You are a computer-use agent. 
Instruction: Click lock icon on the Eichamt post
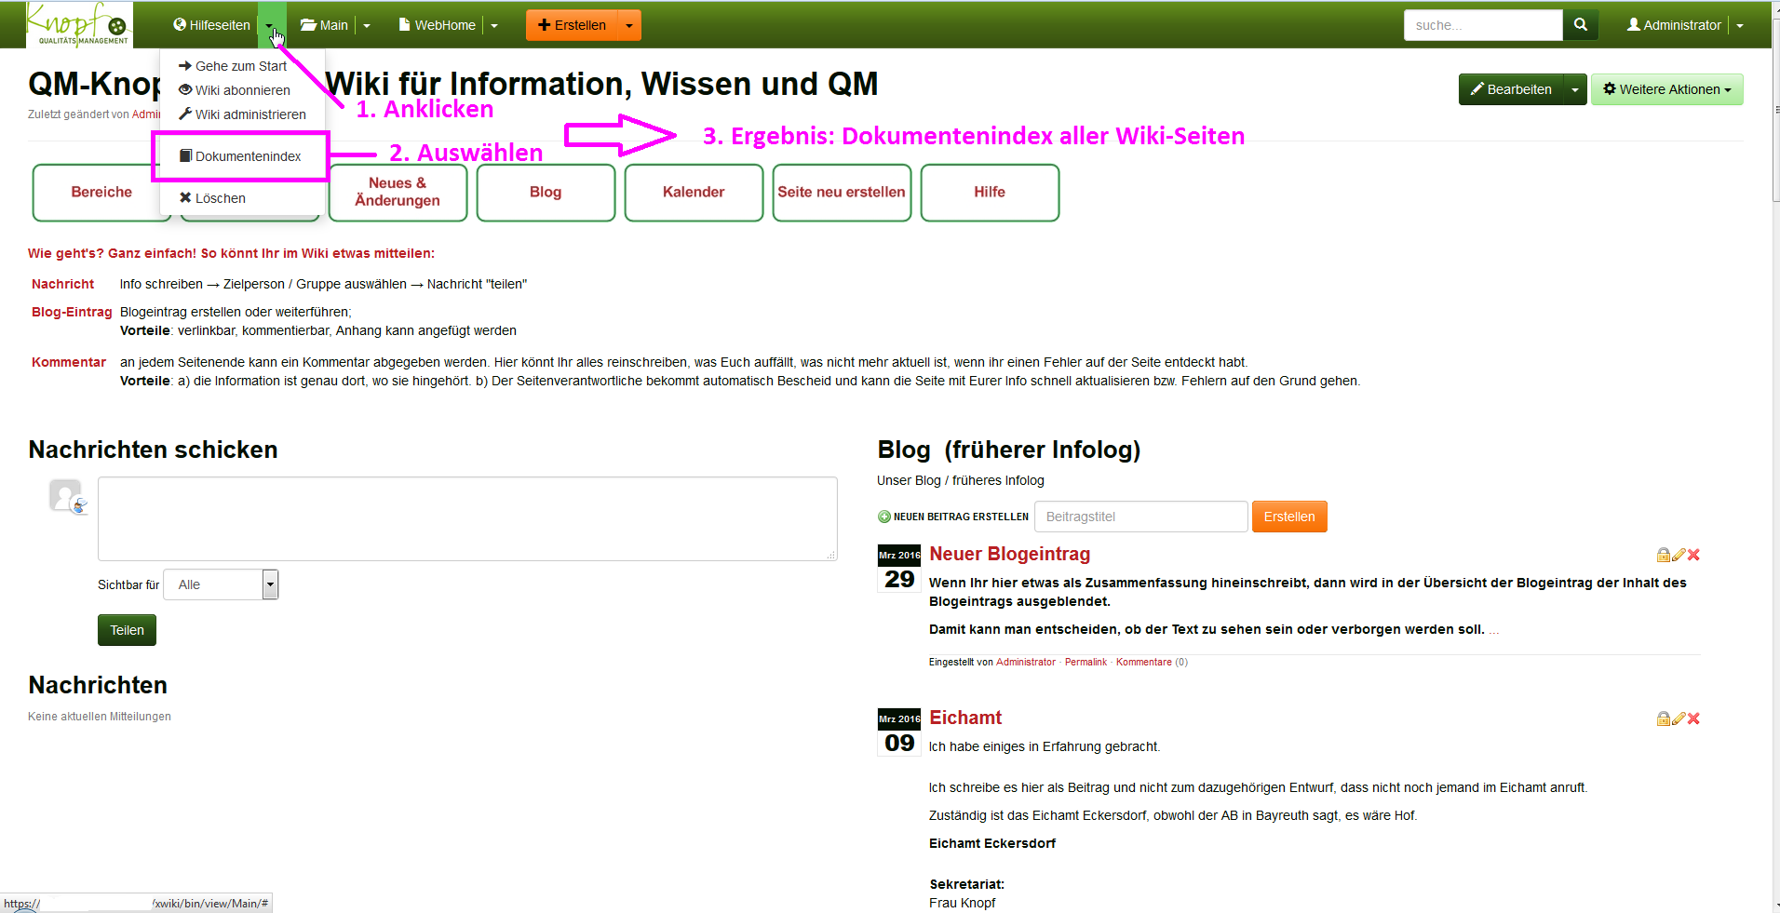pos(1663,719)
